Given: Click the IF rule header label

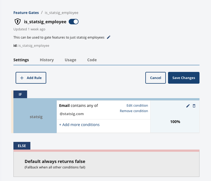Looking at the screenshot, I should 20,94.
